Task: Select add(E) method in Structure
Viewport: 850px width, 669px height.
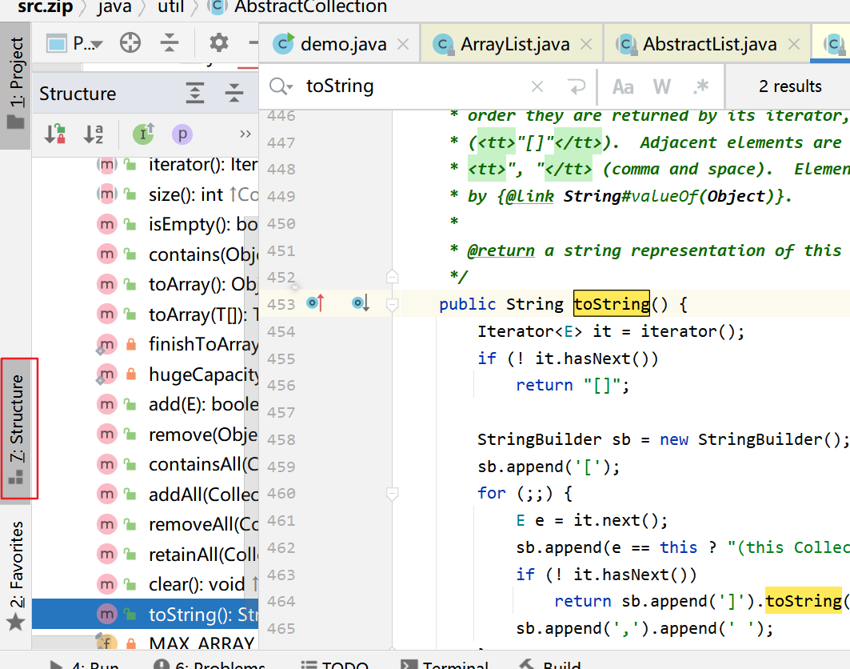Action: [x=146, y=404]
